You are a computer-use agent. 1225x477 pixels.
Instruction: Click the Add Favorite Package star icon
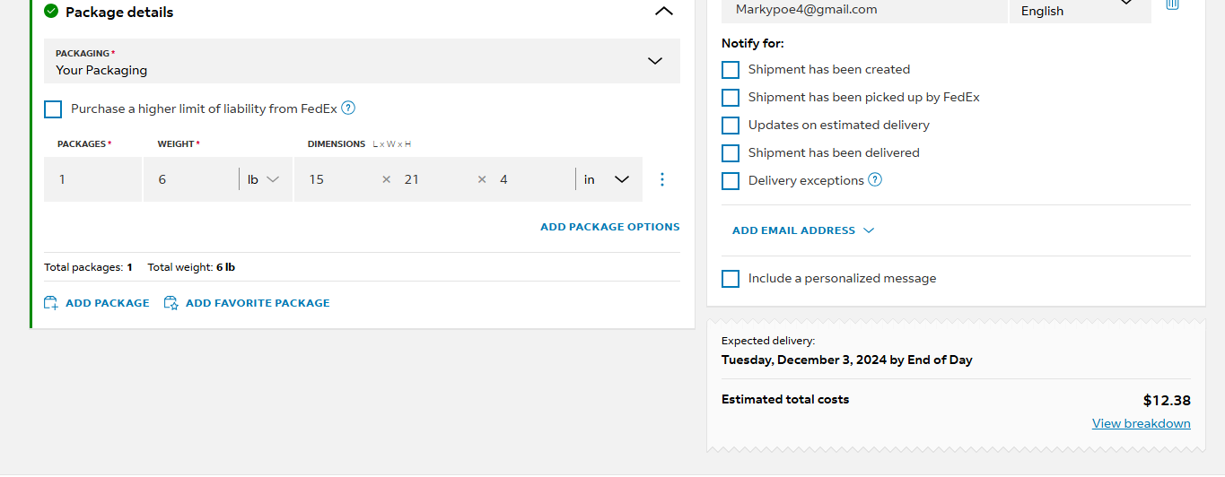[171, 303]
